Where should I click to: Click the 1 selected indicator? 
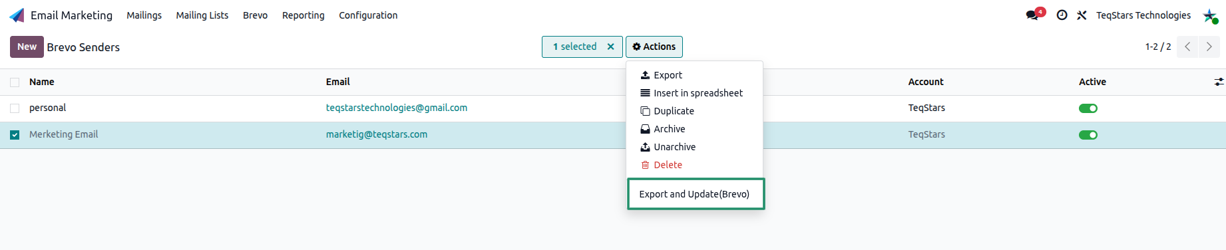coord(575,47)
